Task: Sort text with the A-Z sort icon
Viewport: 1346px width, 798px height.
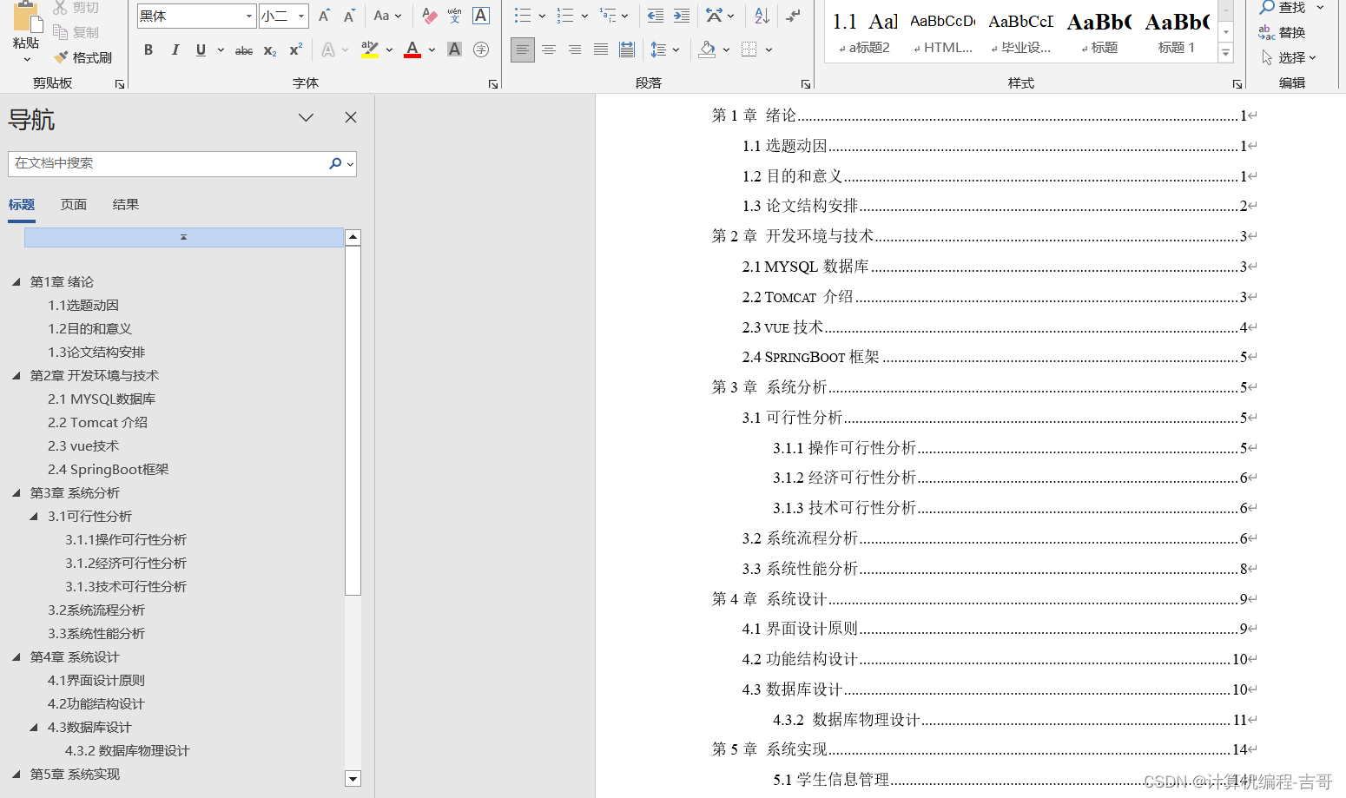Action: click(x=762, y=16)
